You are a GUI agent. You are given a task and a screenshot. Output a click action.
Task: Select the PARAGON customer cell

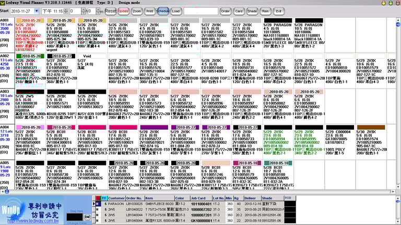pos(116,204)
